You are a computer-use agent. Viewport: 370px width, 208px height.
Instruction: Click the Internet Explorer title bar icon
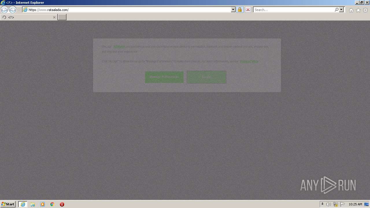(x=3, y=3)
